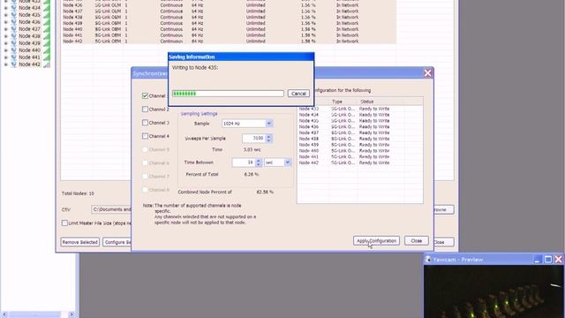Click the Node 442 device icon in tree
Image resolution: width=565 pixels, height=318 pixels.
[x=14, y=64]
